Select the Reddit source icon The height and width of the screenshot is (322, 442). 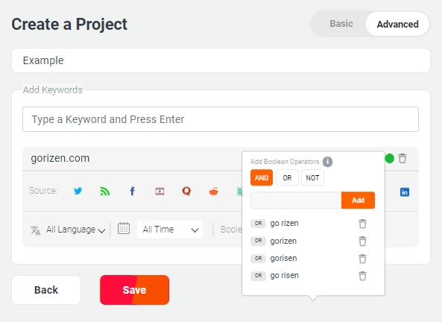tap(214, 192)
